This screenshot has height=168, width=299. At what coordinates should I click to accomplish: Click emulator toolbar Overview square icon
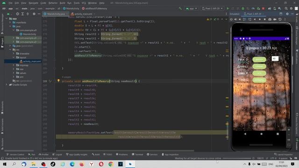pos(265,19)
